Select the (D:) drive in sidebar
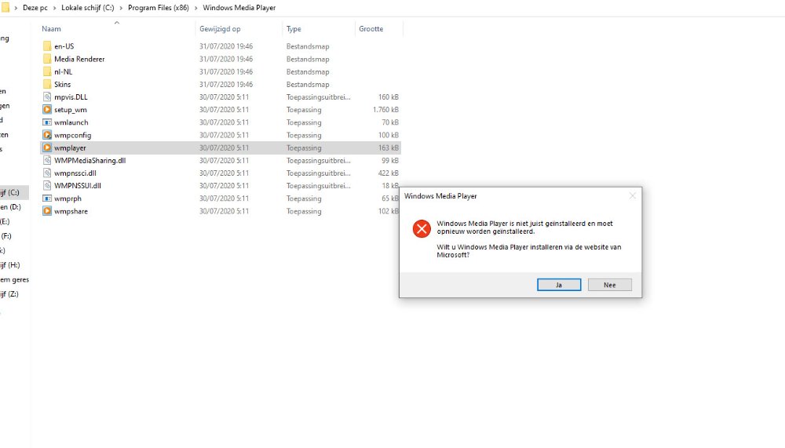The image size is (785, 448). [x=11, y=206]
